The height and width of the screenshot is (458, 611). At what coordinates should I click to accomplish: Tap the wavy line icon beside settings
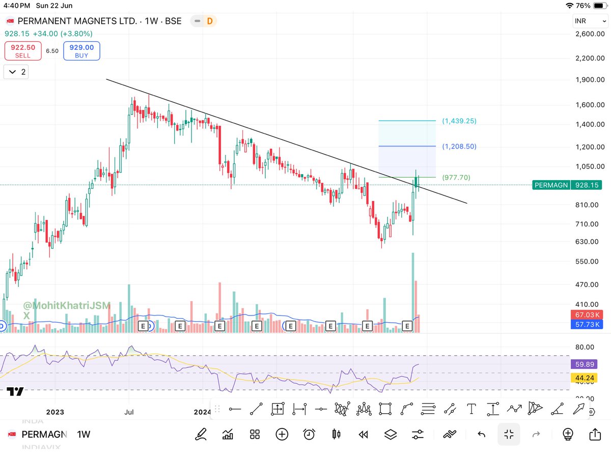point(449,435)
